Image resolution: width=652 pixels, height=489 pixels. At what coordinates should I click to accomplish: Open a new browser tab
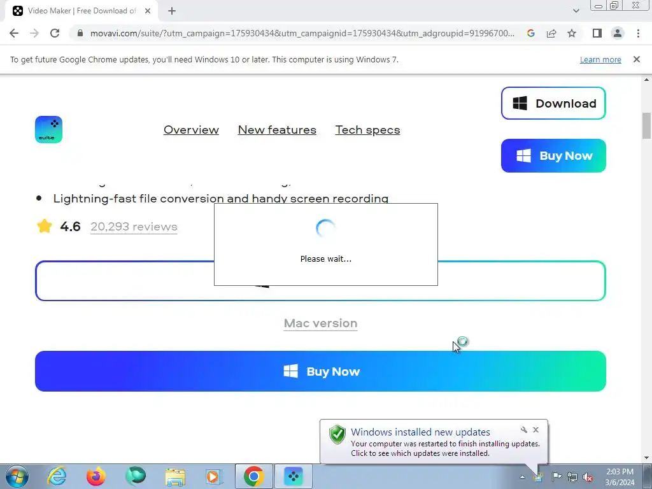(172, 11)
